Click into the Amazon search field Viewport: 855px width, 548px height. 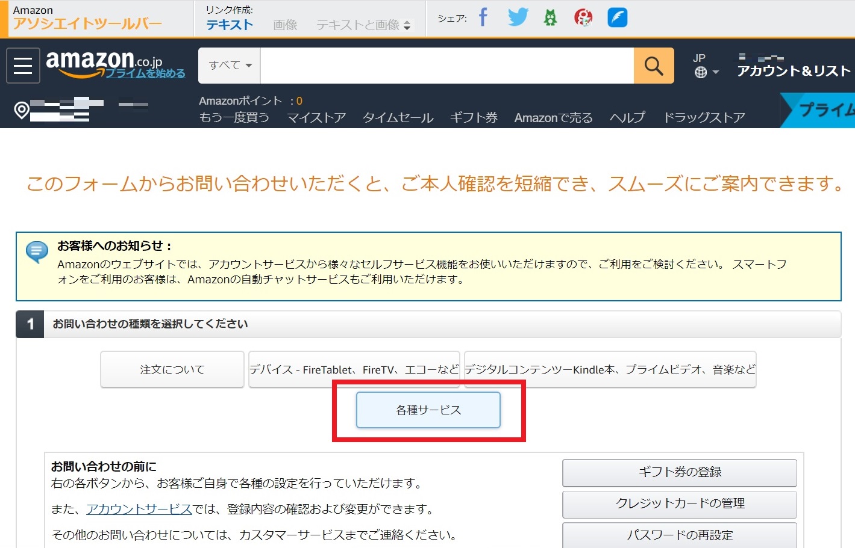click(x=446, y=66)
